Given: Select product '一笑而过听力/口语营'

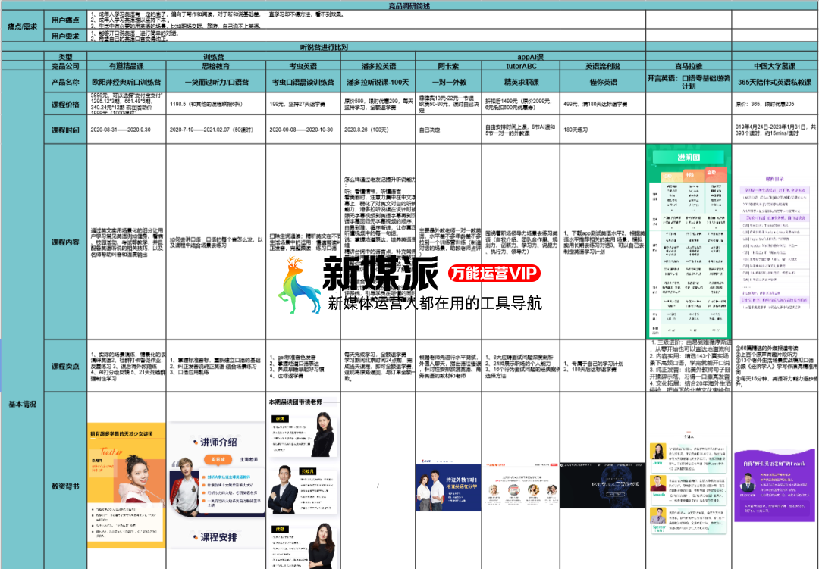Looking at the screenshot, I should (215, 82).
